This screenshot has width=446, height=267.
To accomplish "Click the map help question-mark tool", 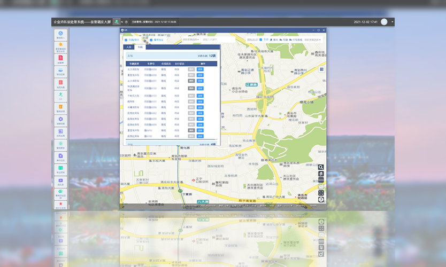I will (x=321, y=199).
